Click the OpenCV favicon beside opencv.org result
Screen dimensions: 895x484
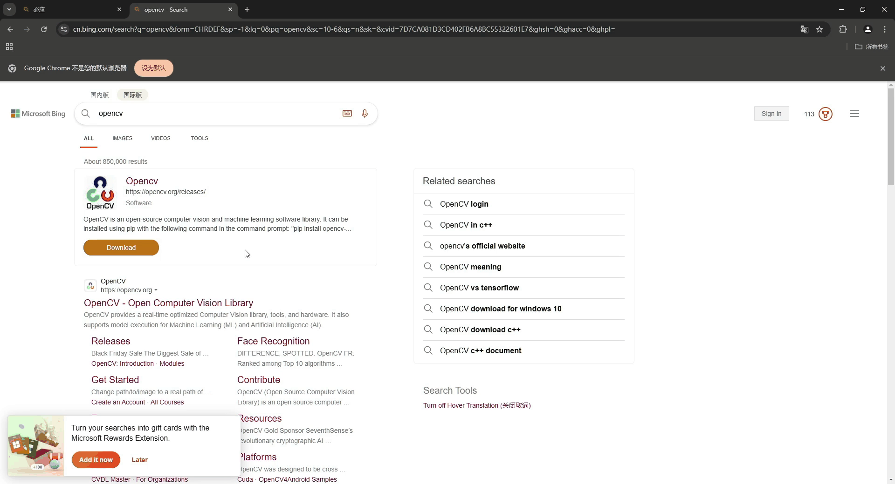[90, 286]
